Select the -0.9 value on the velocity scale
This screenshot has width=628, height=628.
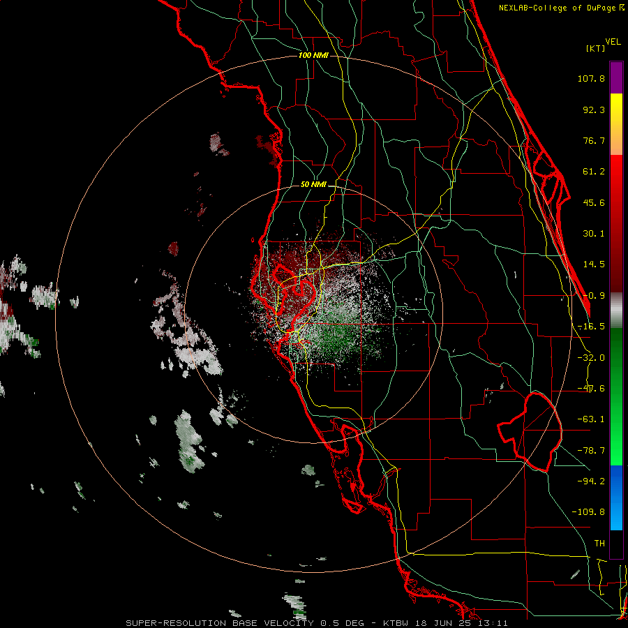594,296
